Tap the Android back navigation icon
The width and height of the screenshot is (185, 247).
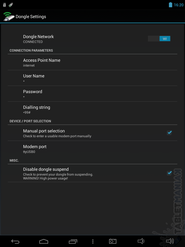pos(15,241)
